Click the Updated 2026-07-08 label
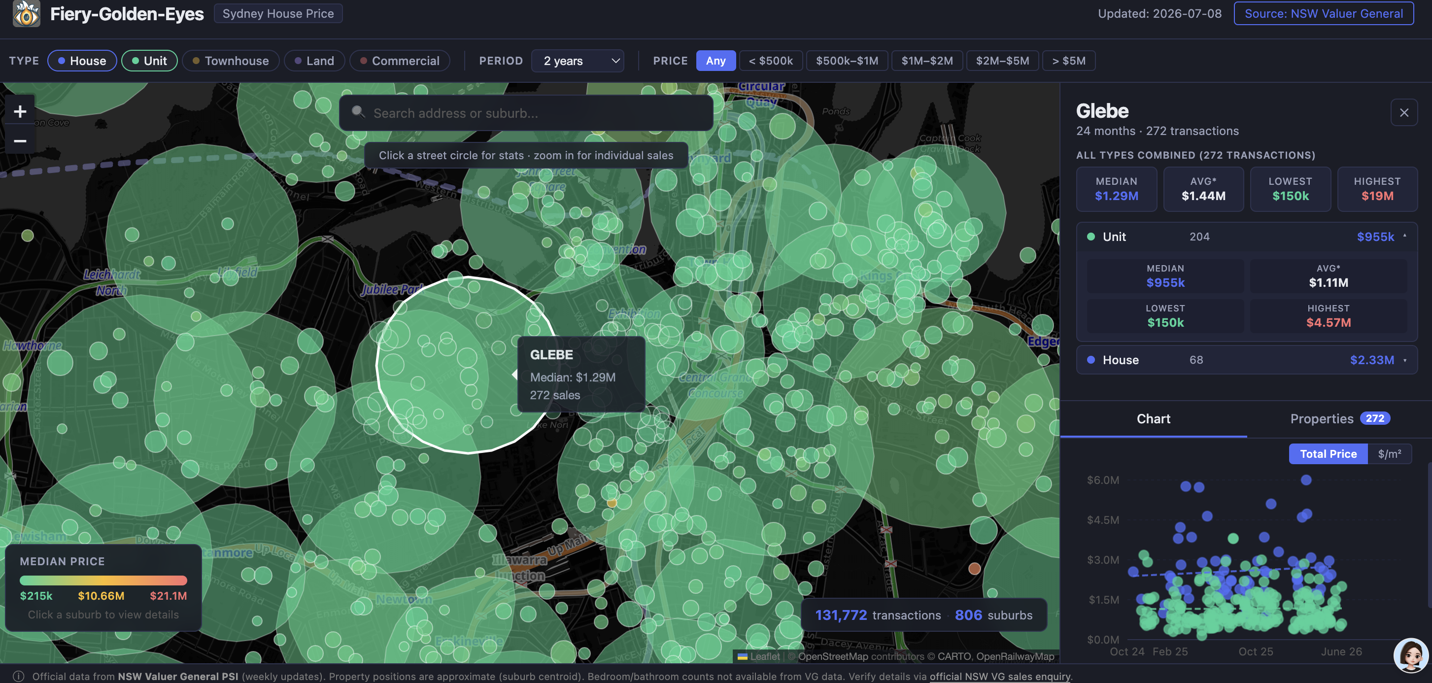 [1159, 13]
